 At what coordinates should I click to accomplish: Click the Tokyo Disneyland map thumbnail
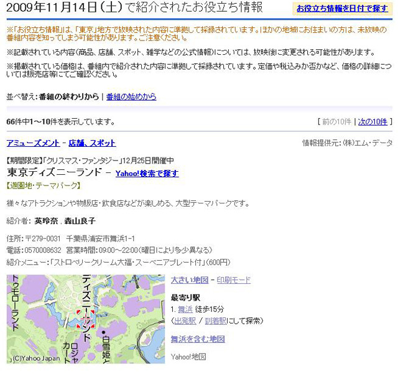(86, 319)
